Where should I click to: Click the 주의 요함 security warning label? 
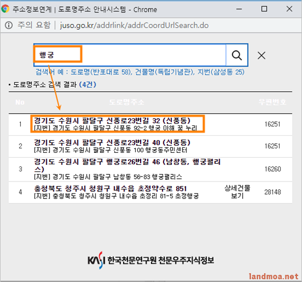pyautogui.click(x=34, y=25)
